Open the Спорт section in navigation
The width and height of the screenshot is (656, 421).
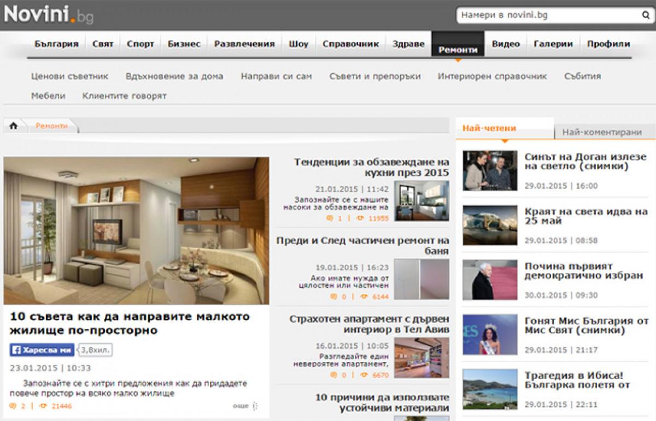click(x=140, y=44)
